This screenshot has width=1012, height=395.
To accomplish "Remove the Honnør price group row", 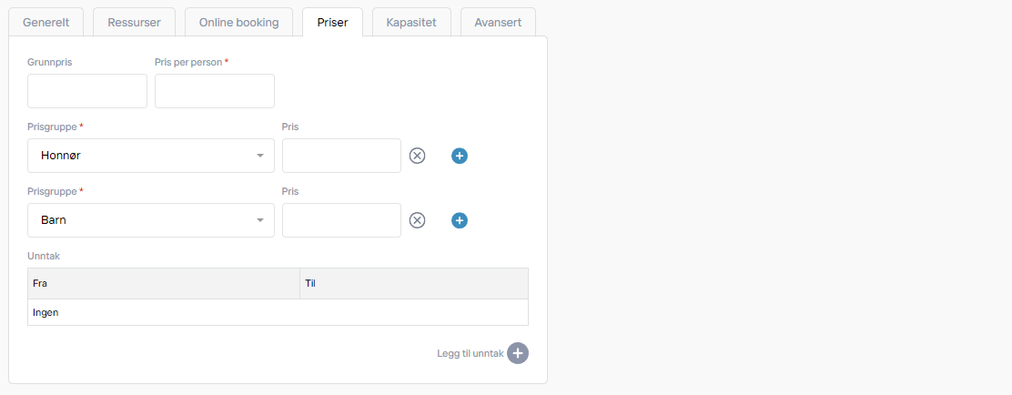I will [418, 156].
